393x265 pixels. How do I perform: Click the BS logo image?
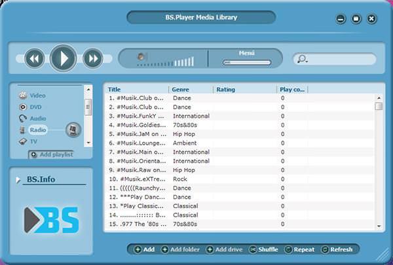[51, 220]
